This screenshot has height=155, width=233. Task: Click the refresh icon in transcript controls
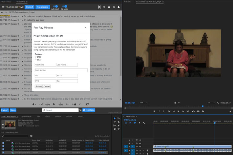click(87, 104)
